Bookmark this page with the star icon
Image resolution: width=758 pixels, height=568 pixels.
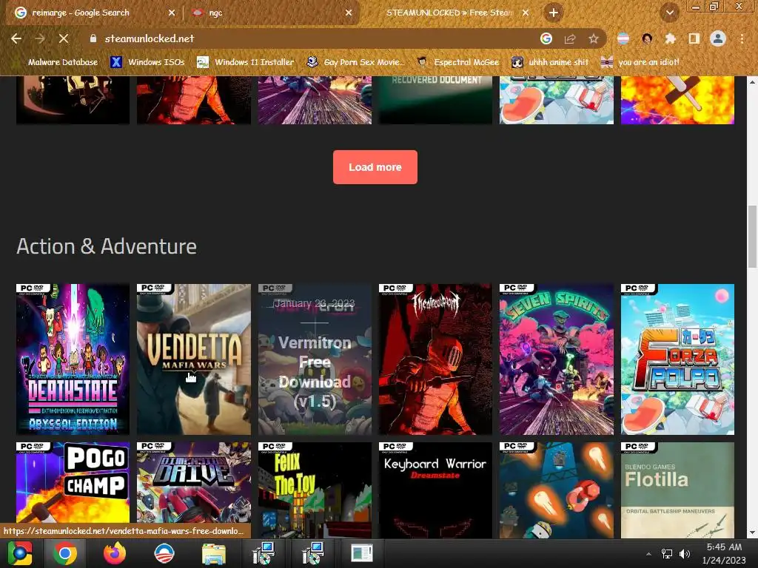[x=593, y=38]
